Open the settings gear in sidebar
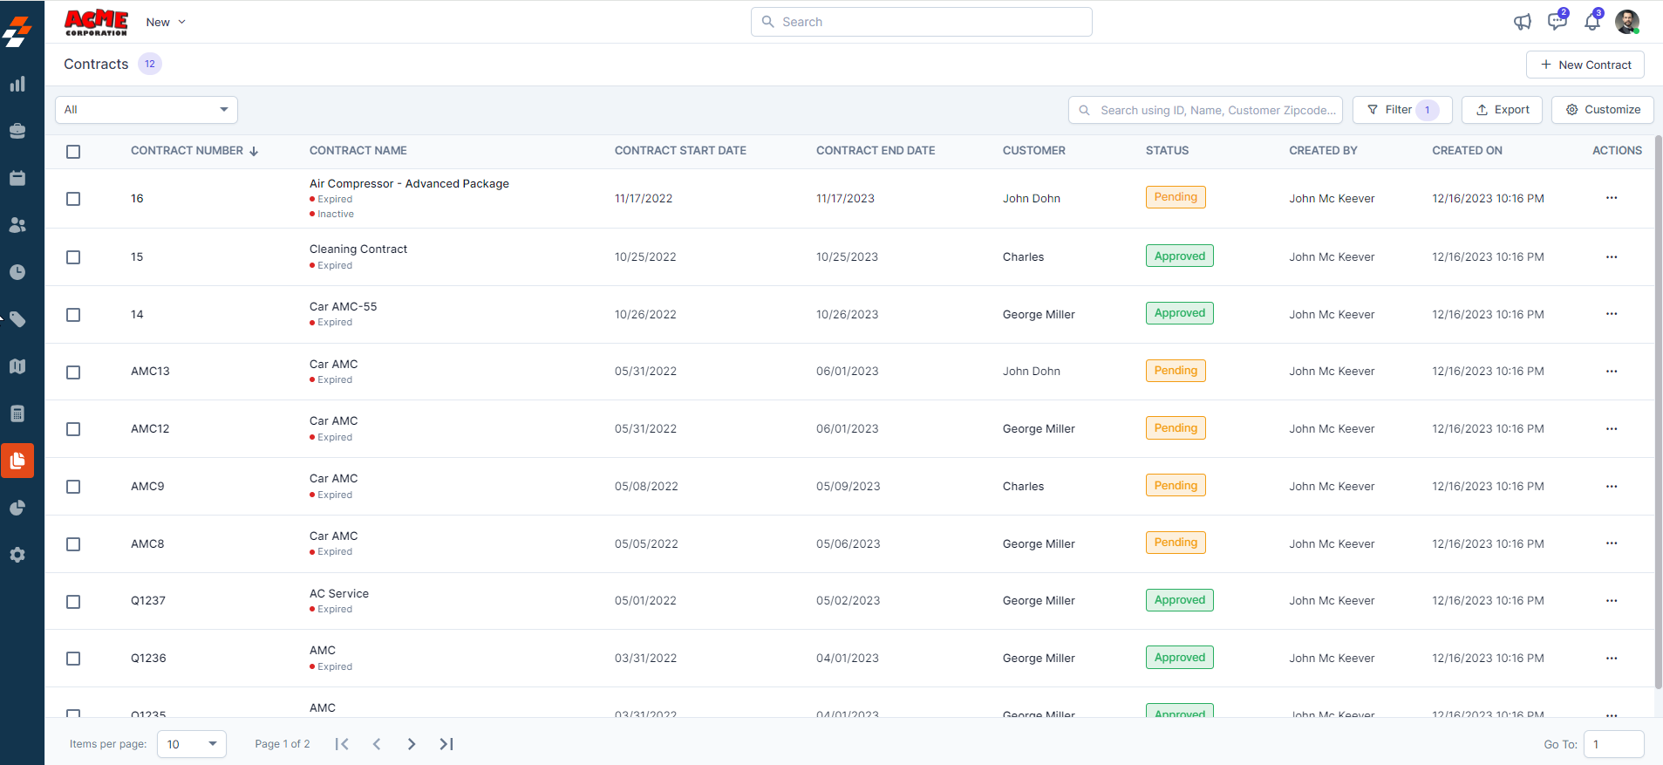The width and height of the screenshot is (1663, 765). [17, 555]
